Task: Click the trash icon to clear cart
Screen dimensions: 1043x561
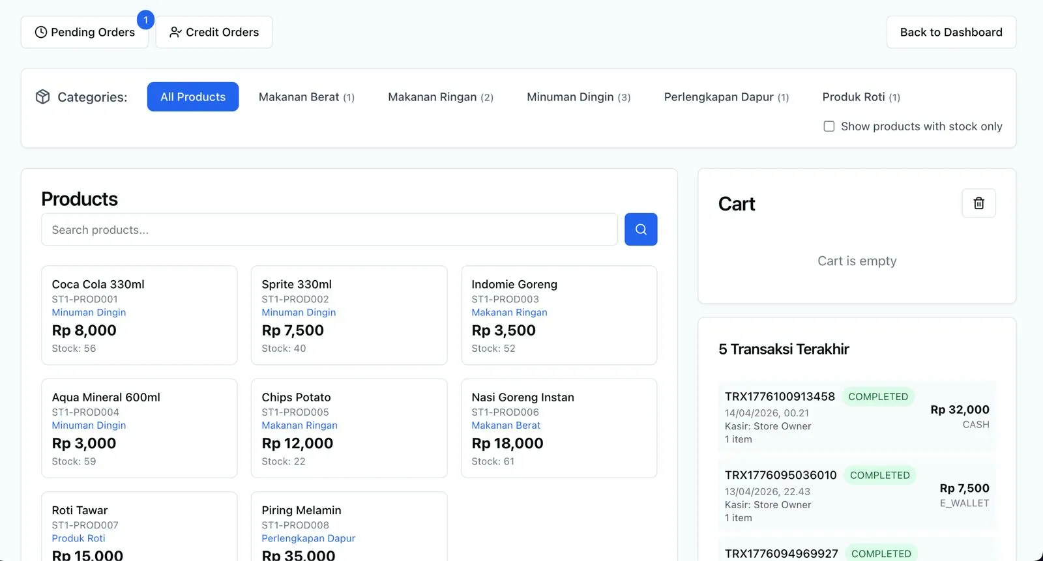Action: (978, 203)
